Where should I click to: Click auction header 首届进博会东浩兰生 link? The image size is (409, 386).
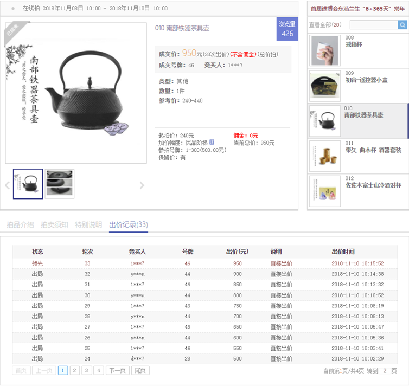point(357,9)
